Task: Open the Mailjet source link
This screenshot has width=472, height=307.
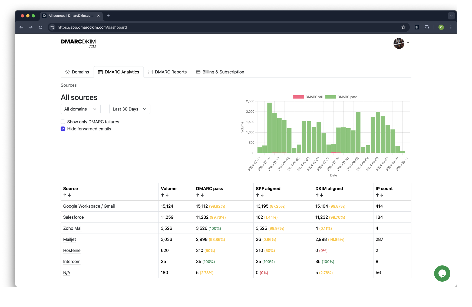Action: point(70,239)
